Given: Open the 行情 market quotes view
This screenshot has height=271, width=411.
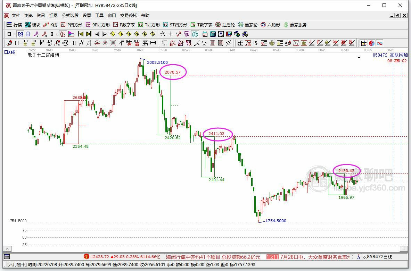Looking at the screenshot, I should click(14, 25).
